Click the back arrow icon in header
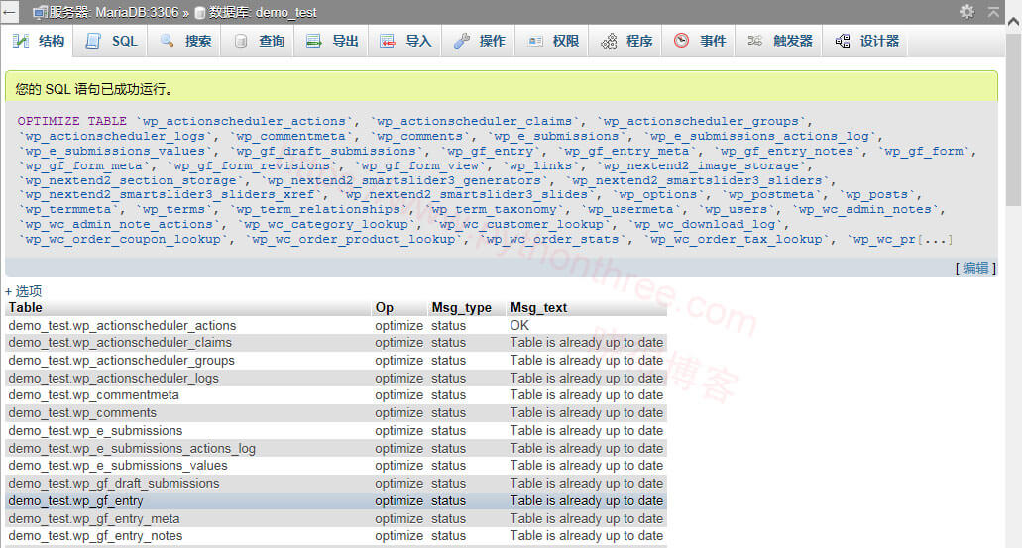This screenshot has width=1022, height=548. (9, 12)
